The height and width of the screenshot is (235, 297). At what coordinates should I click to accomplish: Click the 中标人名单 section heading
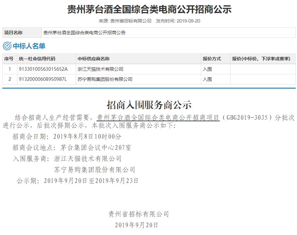pos(29,46)
